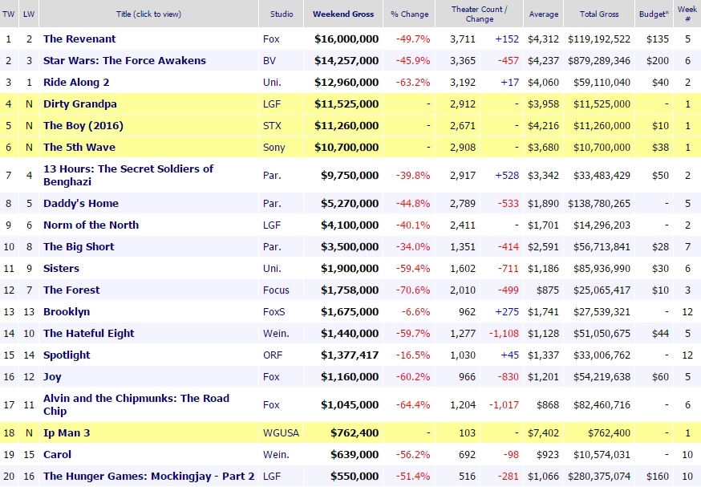View Ride Along 2 details
The image size is (701, 487).
76,83
